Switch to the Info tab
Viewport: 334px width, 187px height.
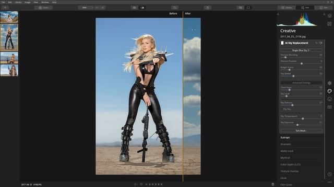click(x=324, y=8)
